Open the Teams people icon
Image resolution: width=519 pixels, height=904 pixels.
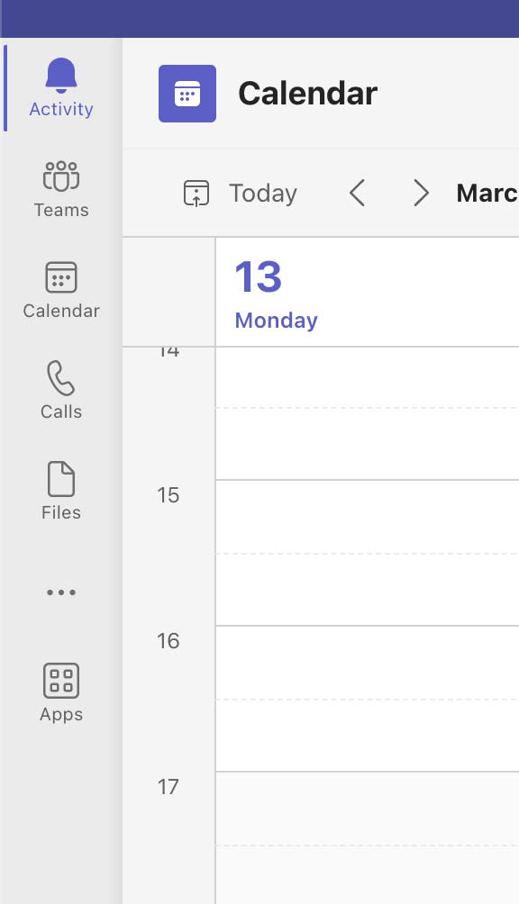click(x=61, y=176)
